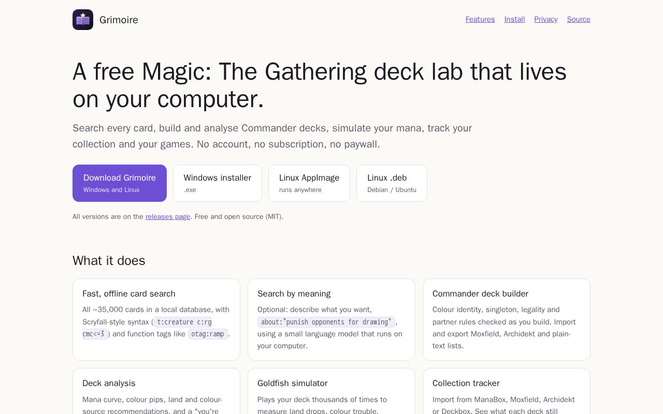Screen dimensions: 663x414
Task: Select the "Goldfish simulator" card title
Action: pos(292,383)
